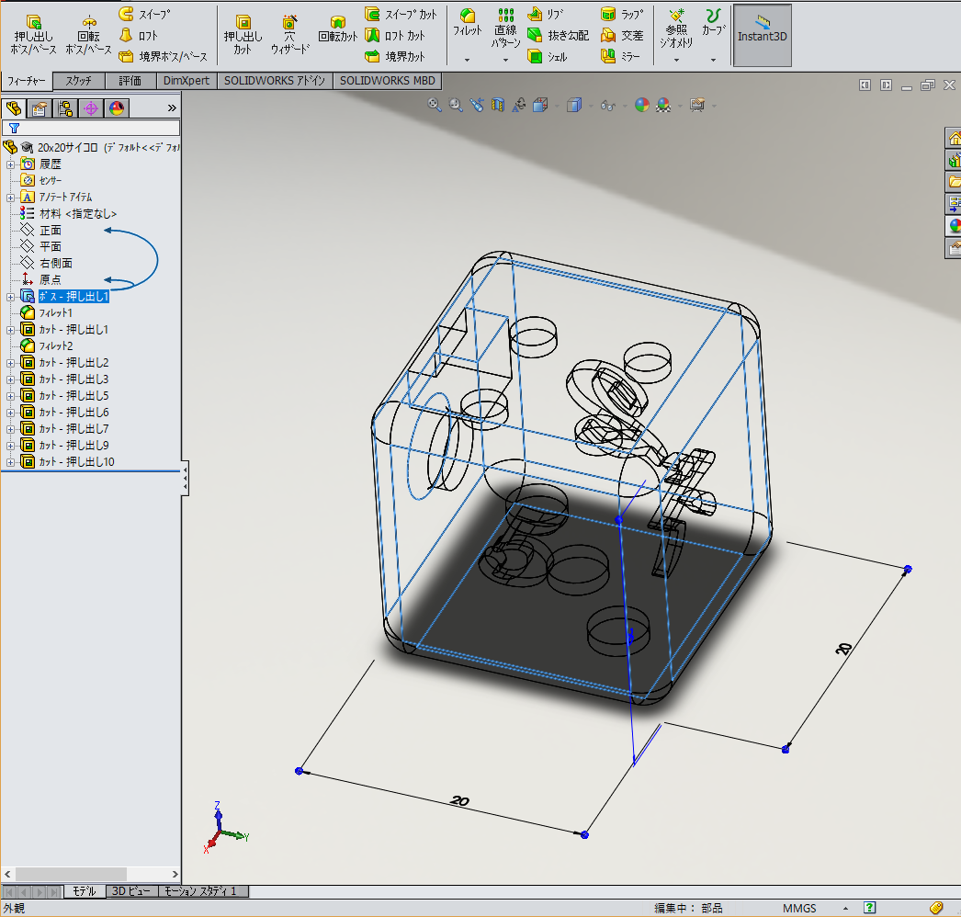The width and height of the screenshot is (961, 917).
Task: Open dropdown arrow under Linear Pattern
Action: coord(505,60)
